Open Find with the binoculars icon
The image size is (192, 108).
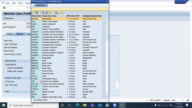[x=43, y=13]
